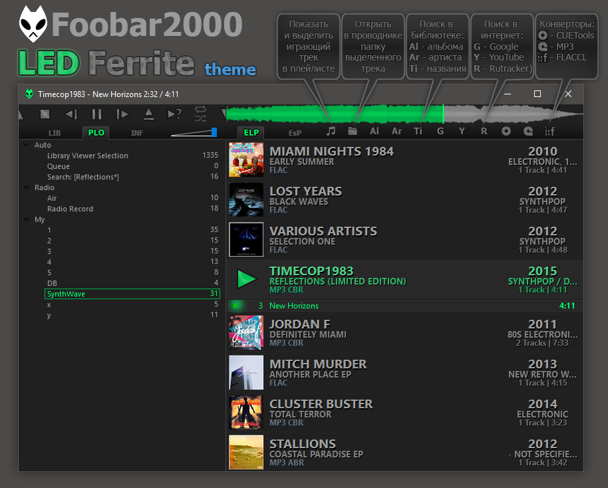Collapse the Auto playlist group
Image resolution: width=608 pixels, height=488 pixels.
click(27, 145)
